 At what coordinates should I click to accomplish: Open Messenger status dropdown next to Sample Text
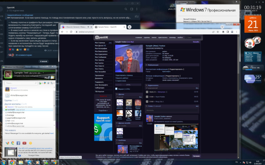tap(43, 73)
